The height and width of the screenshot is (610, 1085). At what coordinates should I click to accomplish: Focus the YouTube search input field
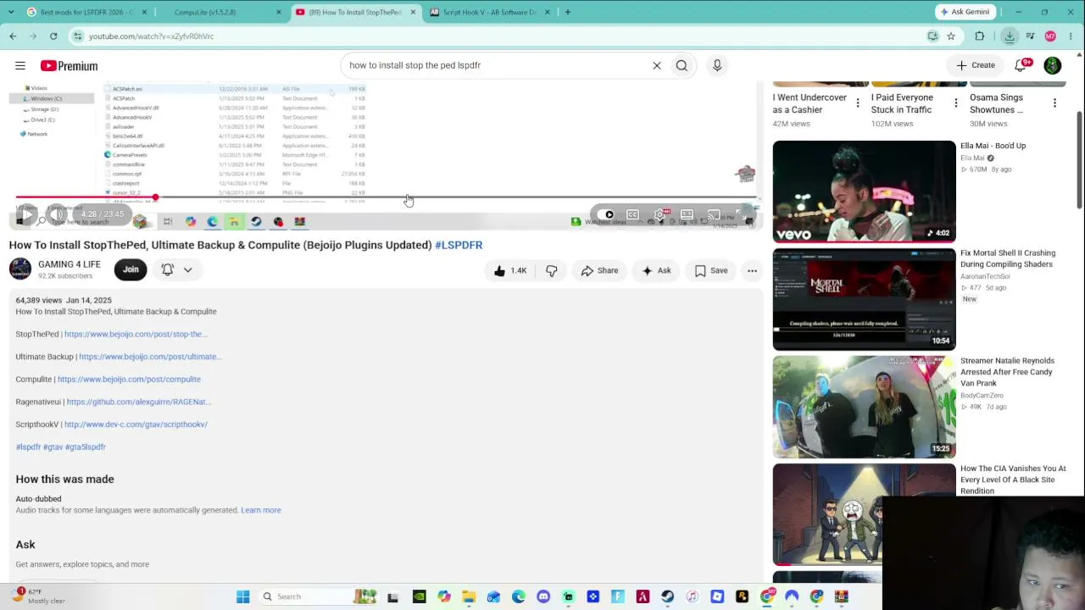coord(496,65)
